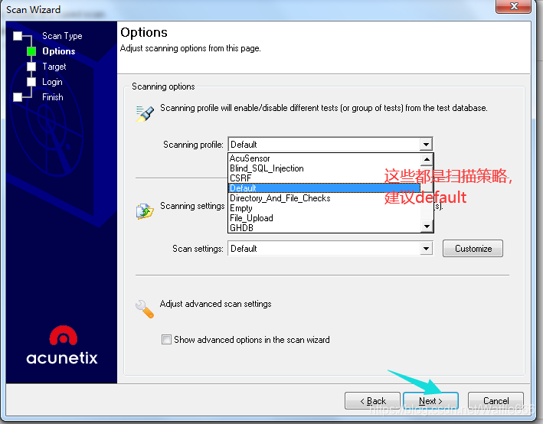Open the Scanning profile dropdown arrow

(426, 144)
